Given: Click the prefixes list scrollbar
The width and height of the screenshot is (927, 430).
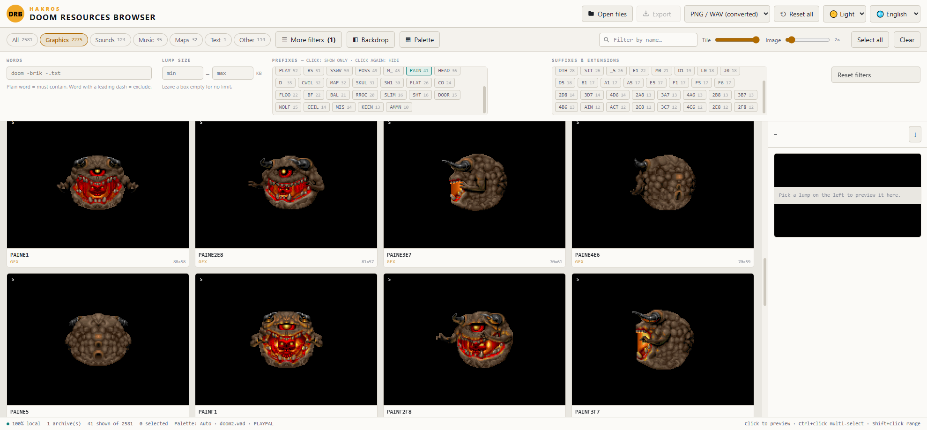Looking at the screenshot, I should point(484,99).
